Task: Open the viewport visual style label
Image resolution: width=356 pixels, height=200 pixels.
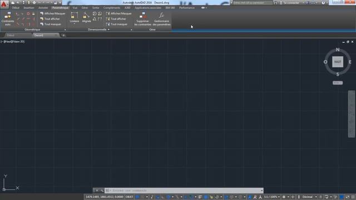Action: tap(19, 42)
